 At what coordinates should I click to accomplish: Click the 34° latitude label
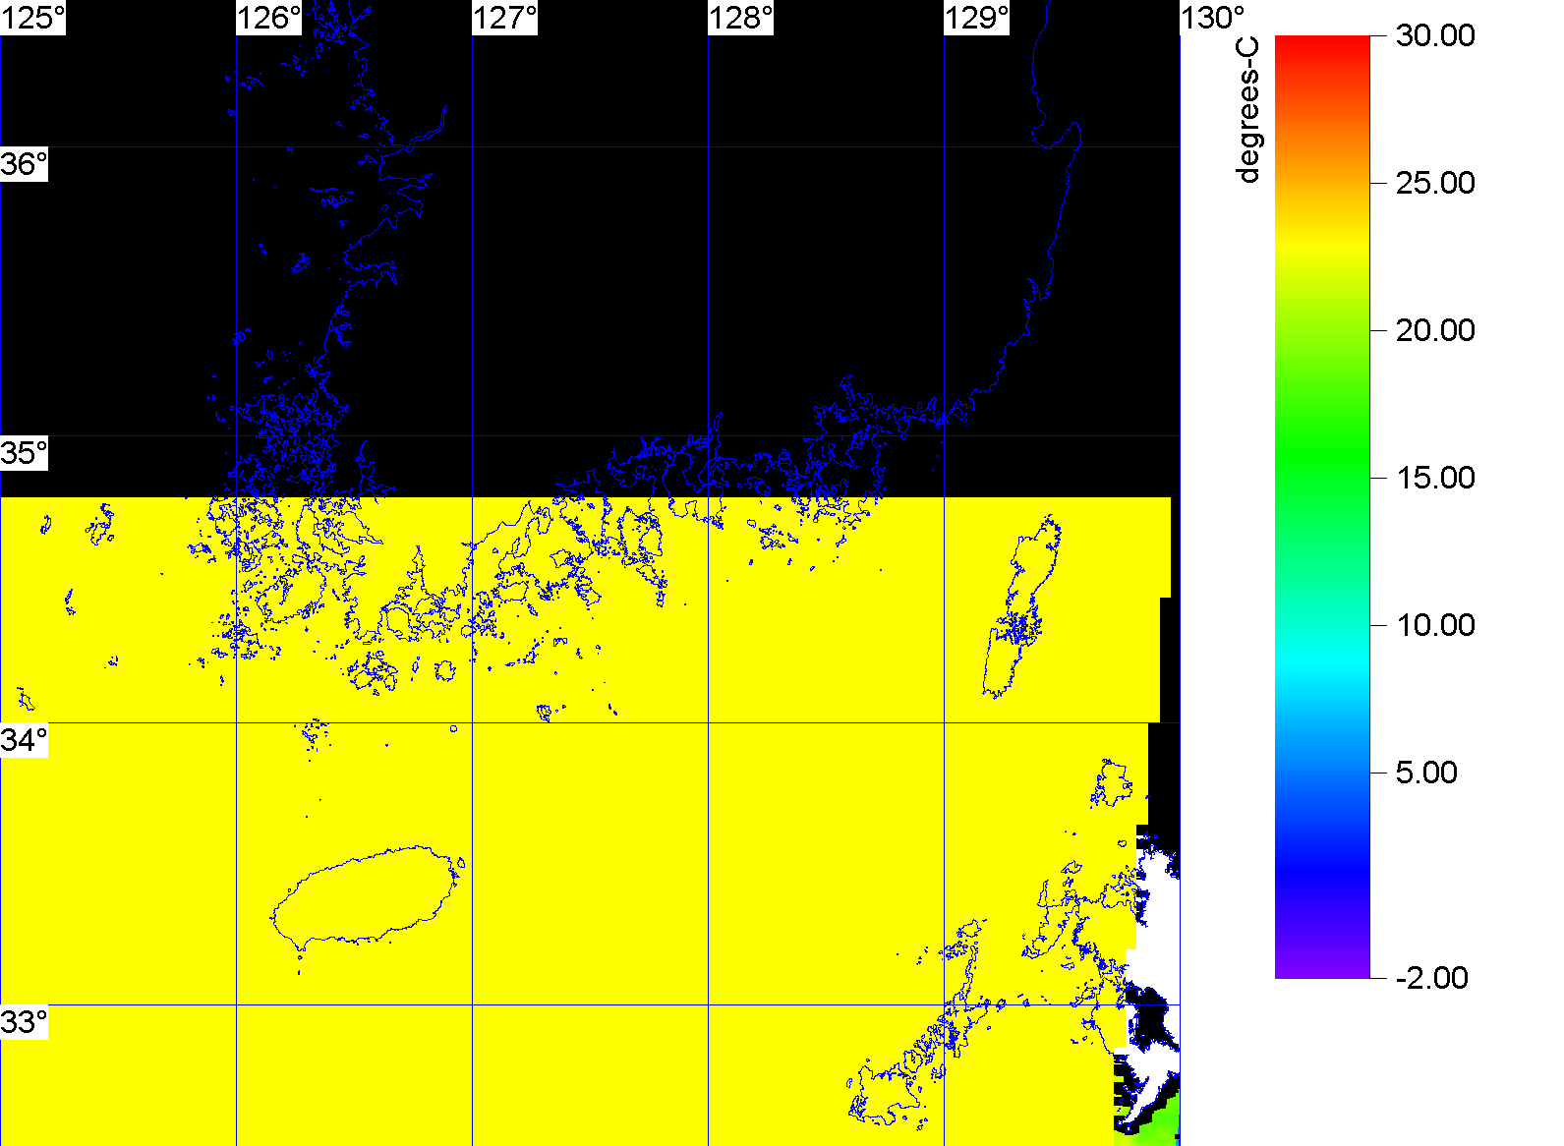tap(24, 740)
